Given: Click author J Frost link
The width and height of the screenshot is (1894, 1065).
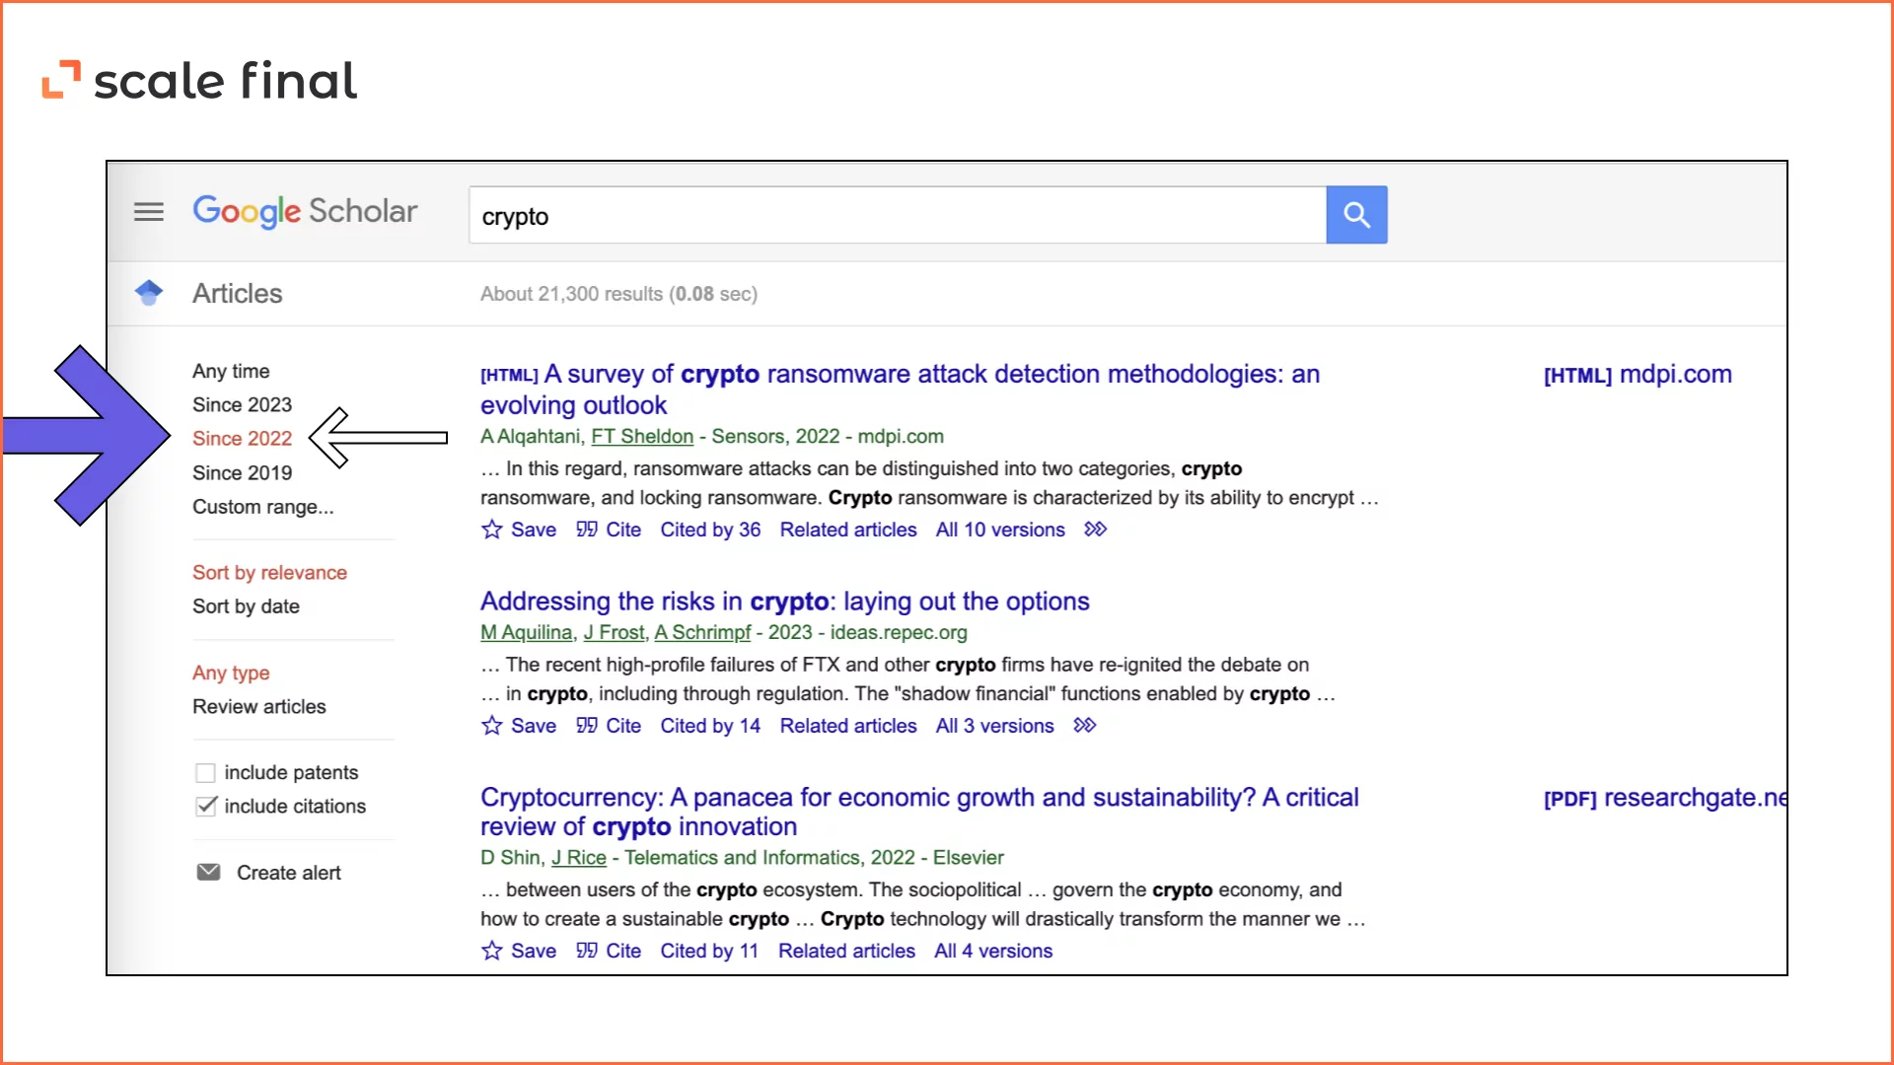Looking at the screenshot, I should coord(613,632).
